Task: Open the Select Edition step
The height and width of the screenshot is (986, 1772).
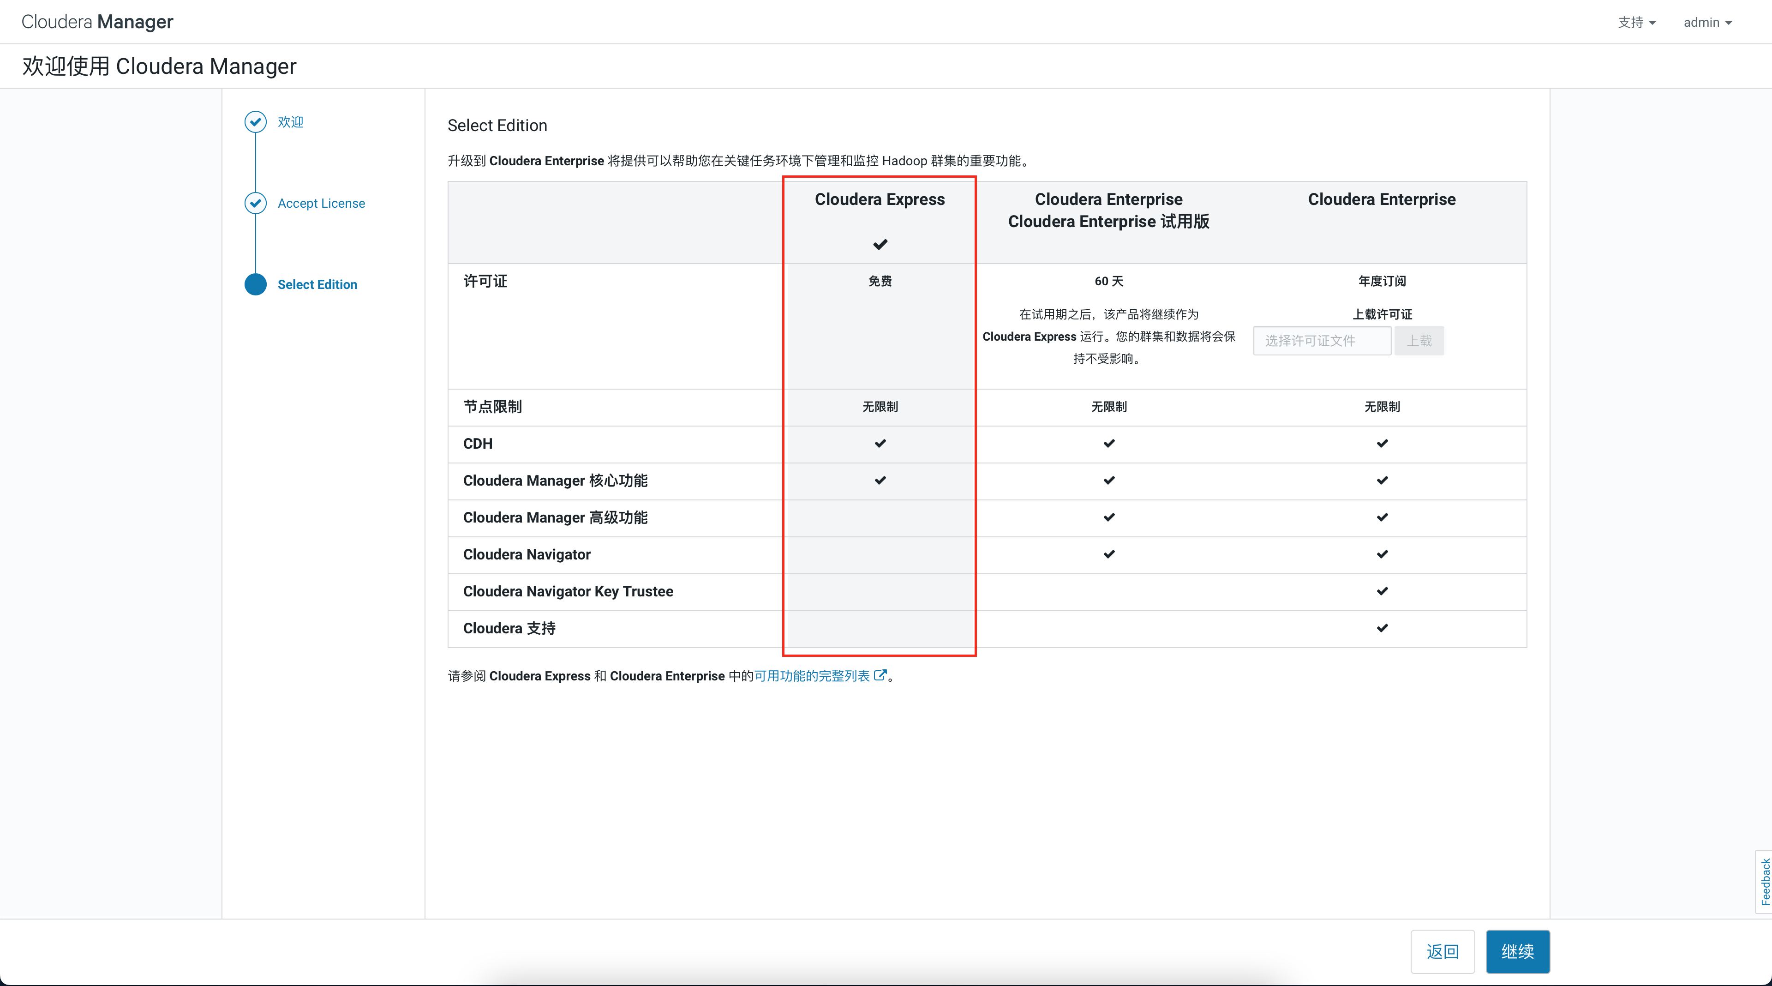Action: [x=317, y=284]
